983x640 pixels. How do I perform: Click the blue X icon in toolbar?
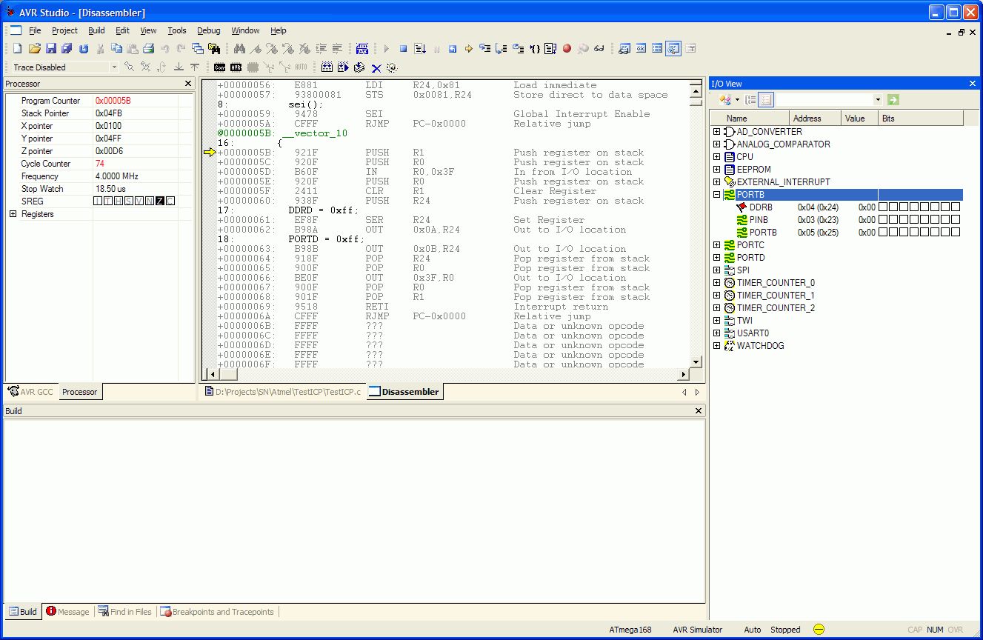coord(376,67)
